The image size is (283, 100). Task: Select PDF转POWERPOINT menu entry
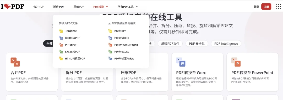[123, 45]
